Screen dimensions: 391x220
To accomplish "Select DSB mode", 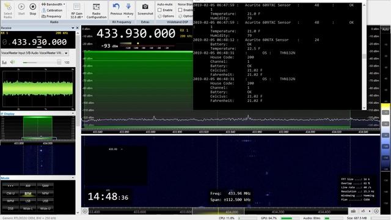I will coord(10,208).
